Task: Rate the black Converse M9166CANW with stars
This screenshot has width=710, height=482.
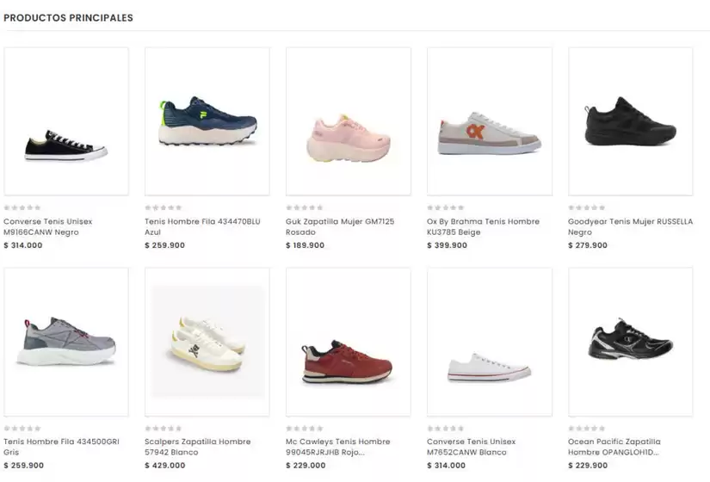Action: (22, 207)
